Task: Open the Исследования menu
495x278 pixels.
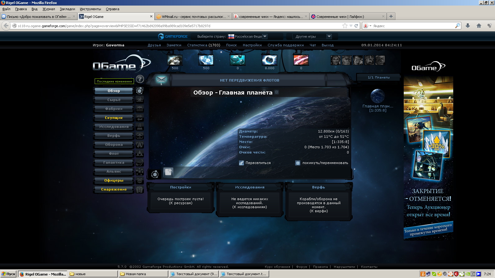Action: point(114,127)
